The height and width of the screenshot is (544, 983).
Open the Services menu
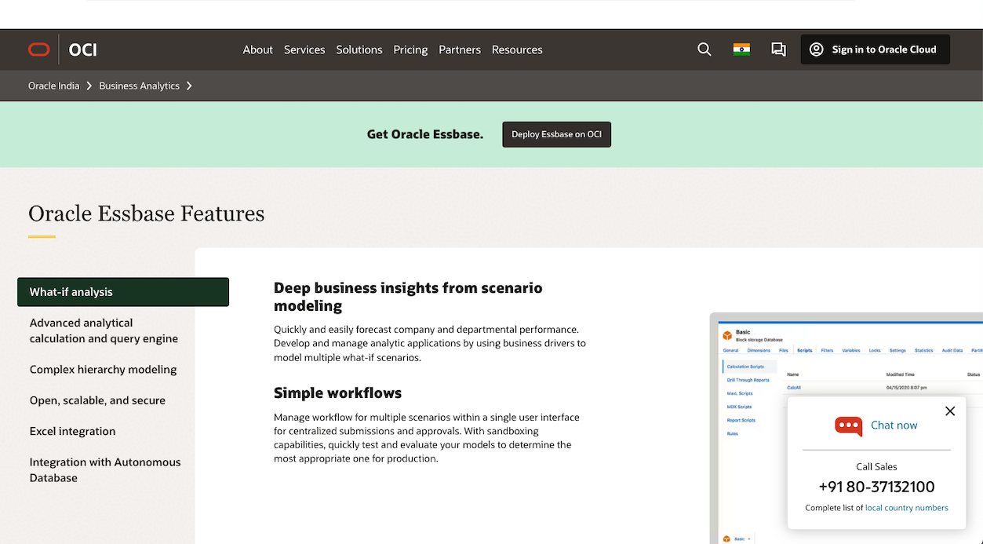point(304,49)
